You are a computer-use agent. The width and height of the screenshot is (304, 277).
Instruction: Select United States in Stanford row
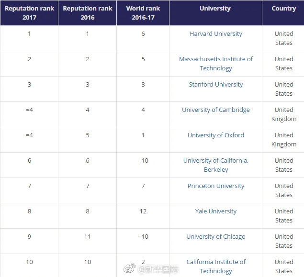(x=283, y=89)
